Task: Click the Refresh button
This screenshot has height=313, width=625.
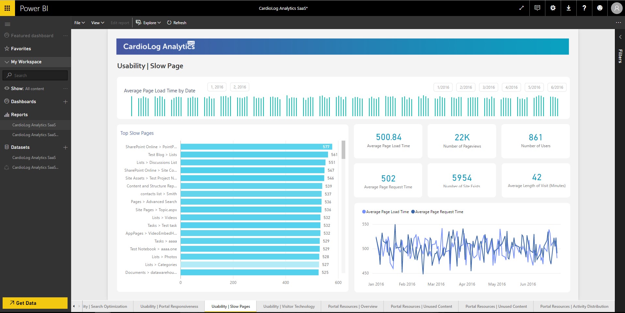Action: tap(177, 23)
